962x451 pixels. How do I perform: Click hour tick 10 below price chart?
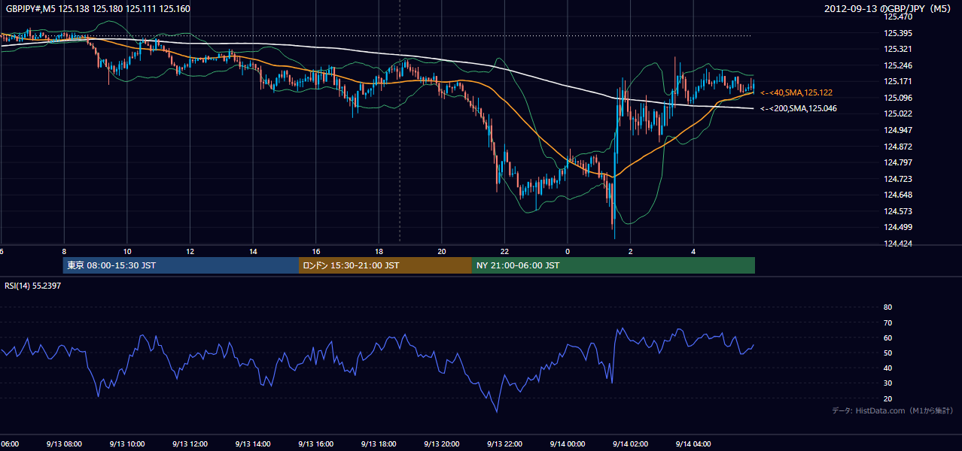(x=127, y=251)
